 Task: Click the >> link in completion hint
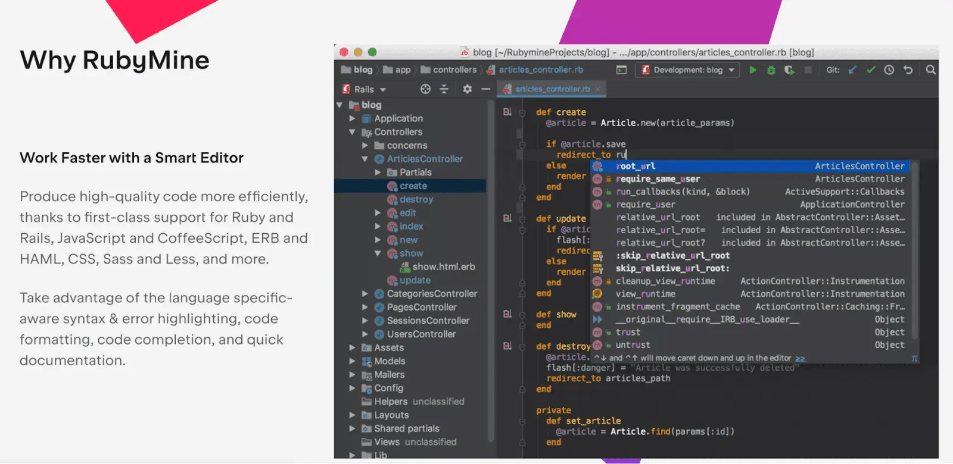coord(800,358)
